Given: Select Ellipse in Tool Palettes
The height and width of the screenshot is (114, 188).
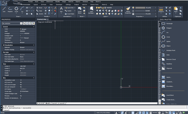Looking at the screenshot, I should coord(166,46).
